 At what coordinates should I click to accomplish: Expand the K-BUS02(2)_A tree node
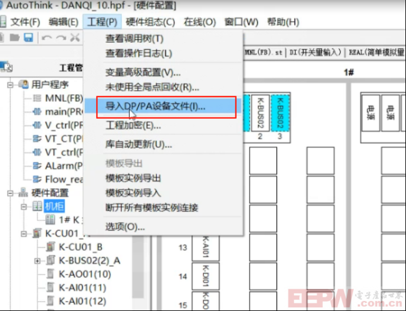click(37, 261)
